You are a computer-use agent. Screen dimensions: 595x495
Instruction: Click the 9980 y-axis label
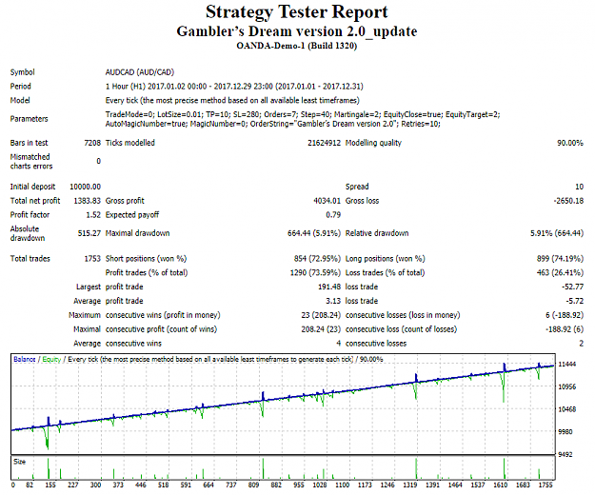click(565, 431)
